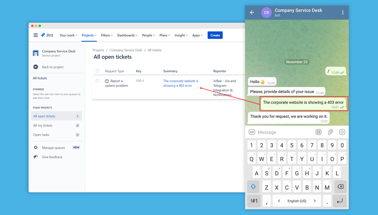Tap the CD bot avatar in Telegram
Viewport: 378px width, 215px height.
(266, 13)
